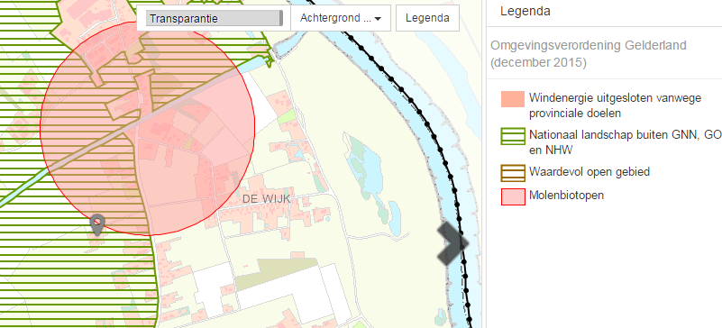Click the Nationaal landschap buiten GNN label
The width and height of the screenshot is (722, 328).
pos(626,141)
